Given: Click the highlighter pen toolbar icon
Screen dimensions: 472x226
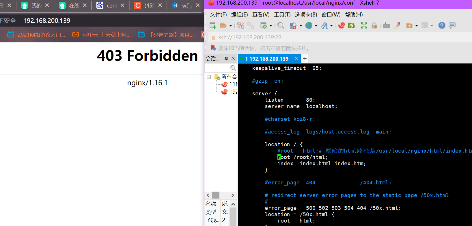Looking at the screenshot, I should (397, 25).
